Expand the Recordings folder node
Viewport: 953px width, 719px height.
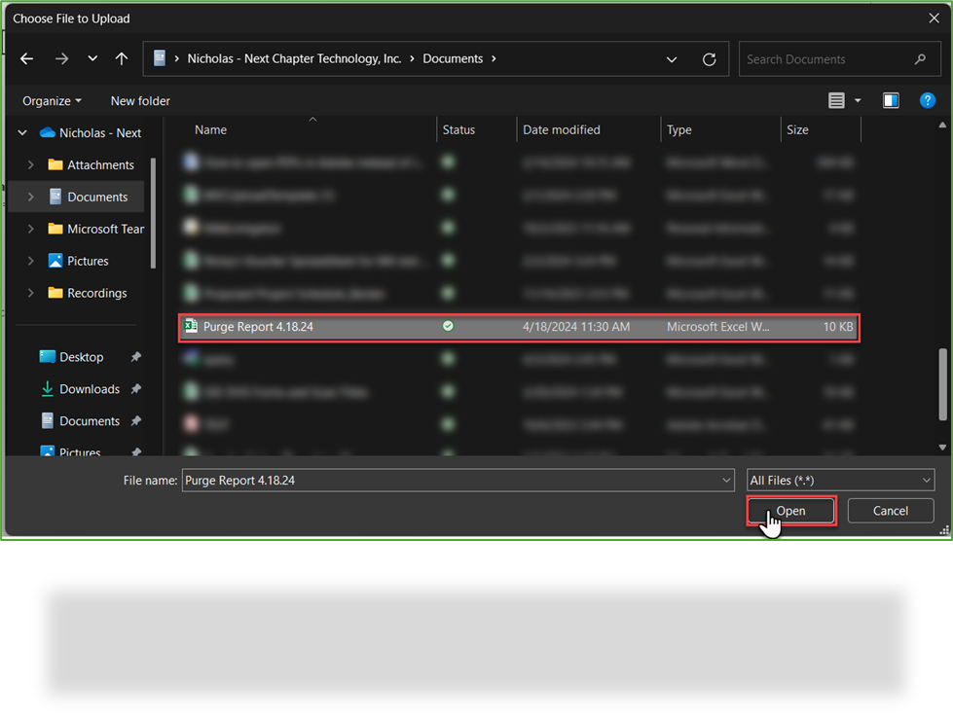coord(30,293)
